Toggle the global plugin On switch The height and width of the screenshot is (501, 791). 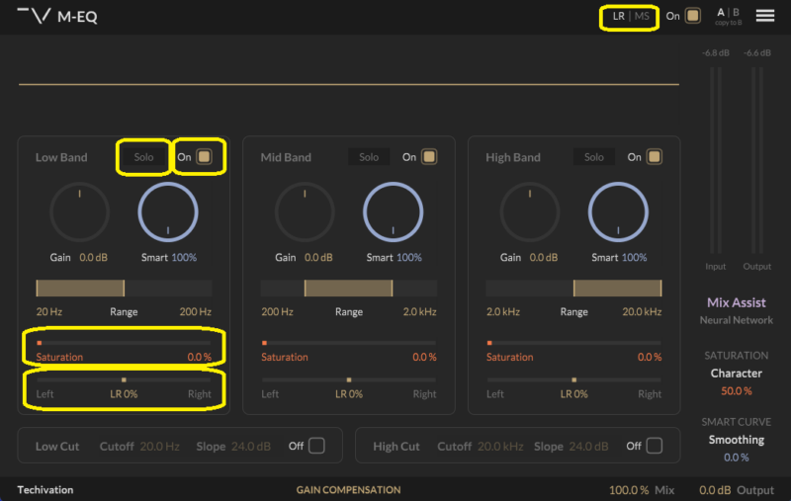[693, 16]
